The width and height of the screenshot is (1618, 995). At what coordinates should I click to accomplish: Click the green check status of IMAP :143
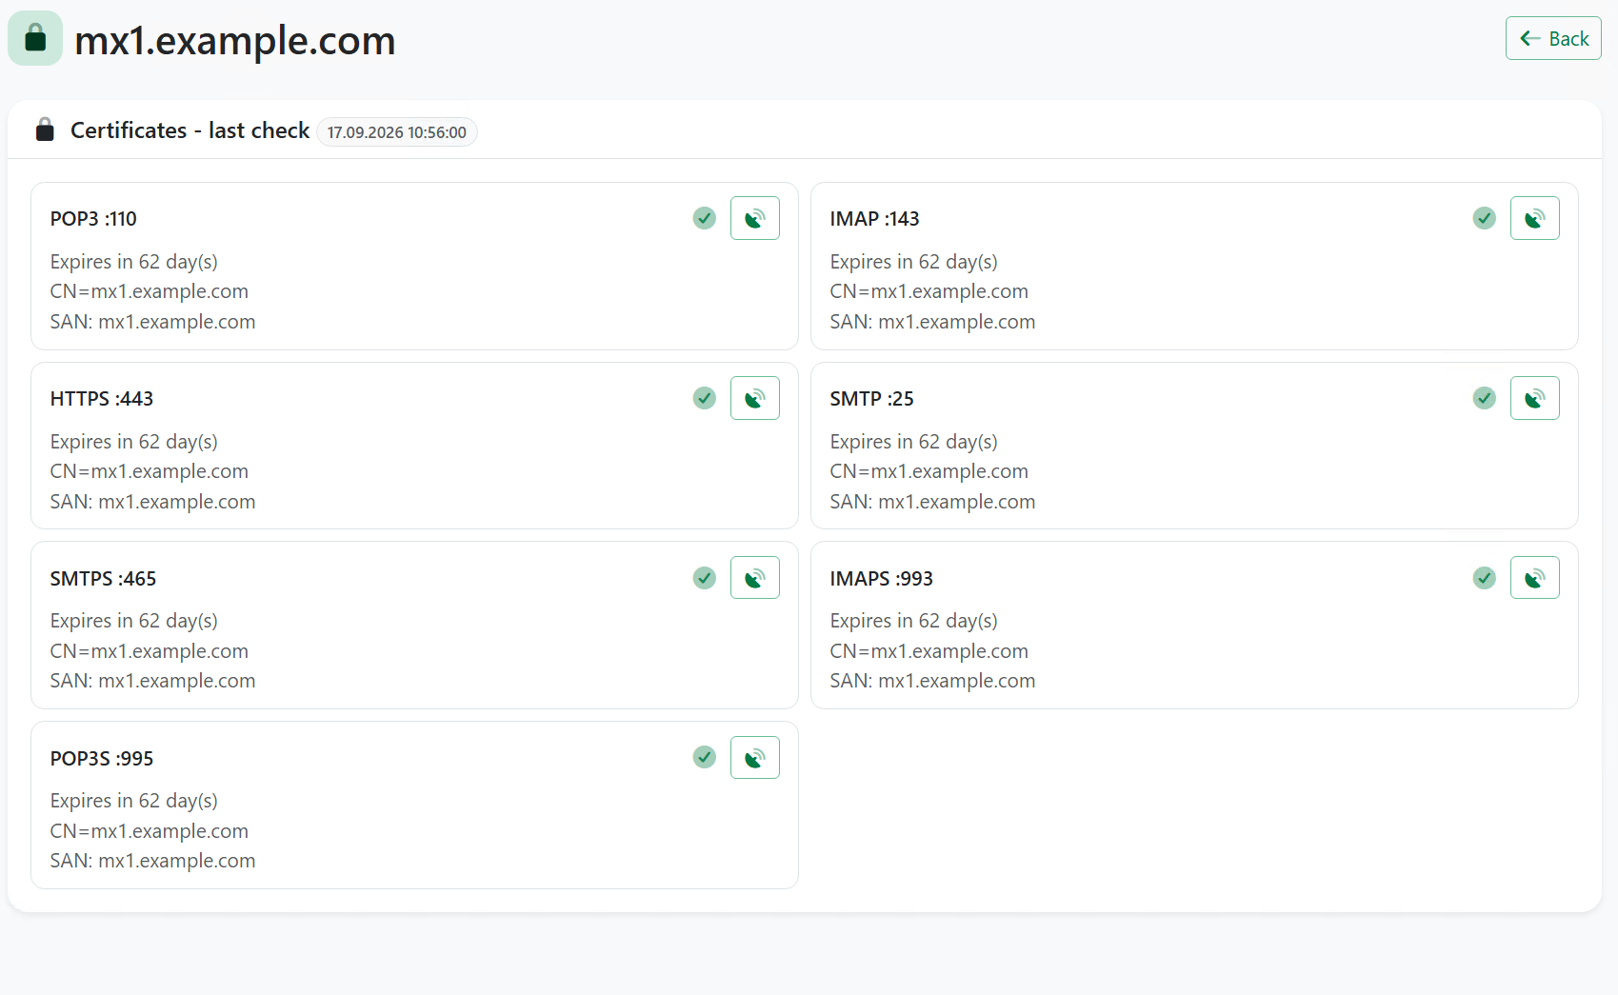[x=1485, y=218]
